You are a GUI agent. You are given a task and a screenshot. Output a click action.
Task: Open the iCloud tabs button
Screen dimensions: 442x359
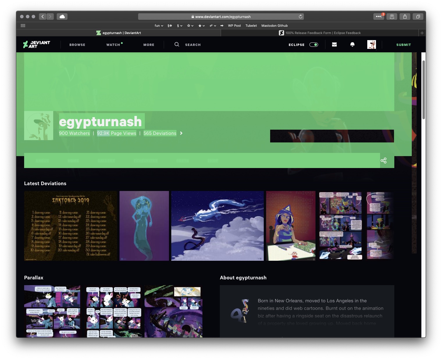tap(62, 17)
